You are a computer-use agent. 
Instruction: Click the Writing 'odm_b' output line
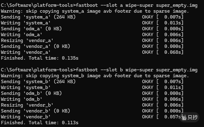[22, 99]
